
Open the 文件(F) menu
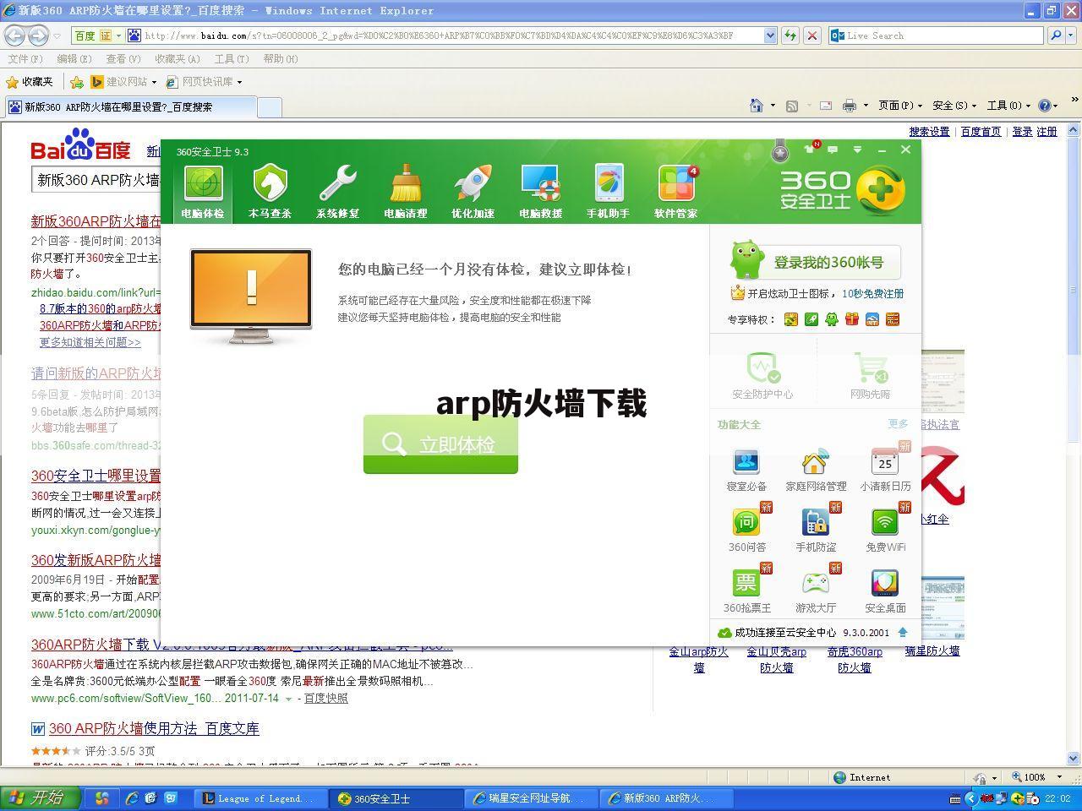(25, 58)
